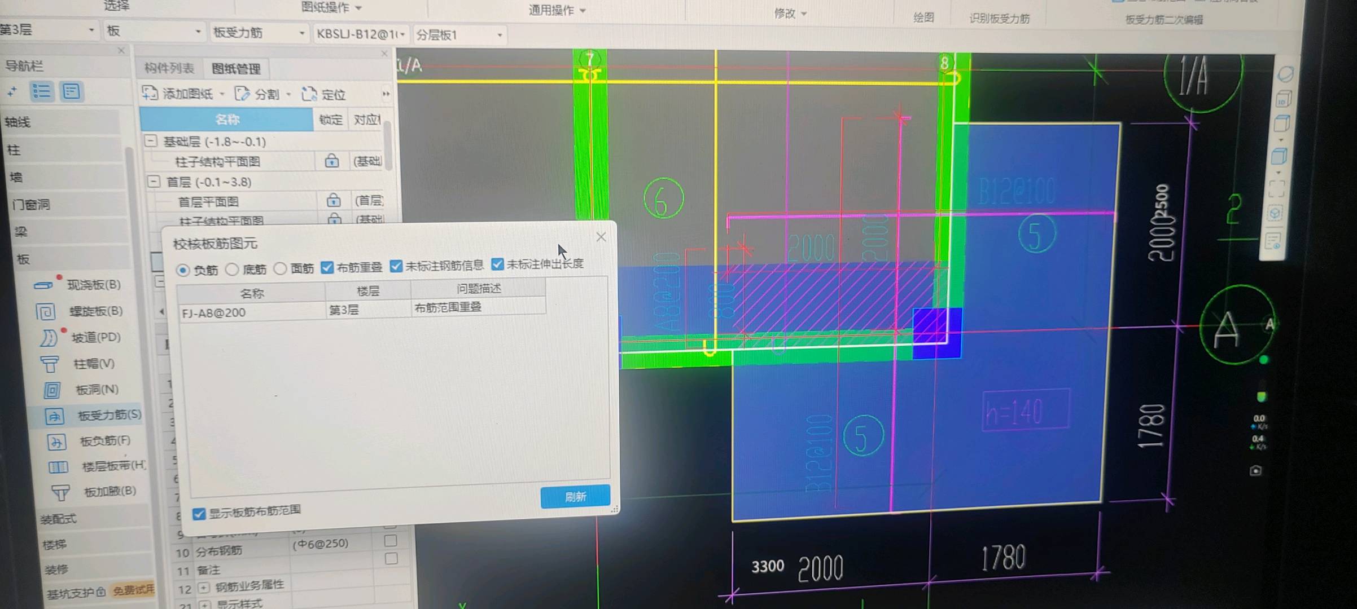The width and height of the screenshot is (1357, 609).
Task: Select 现浇板(B) slab tool
Action: (77, 284)
